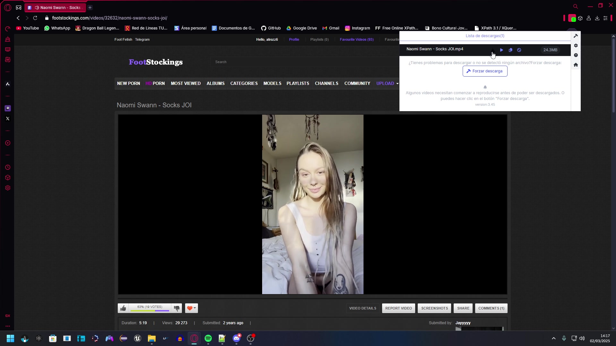The image size is (616, 346).
Task: Click the thumbs down dislike button
Action: tap(177, 308)
